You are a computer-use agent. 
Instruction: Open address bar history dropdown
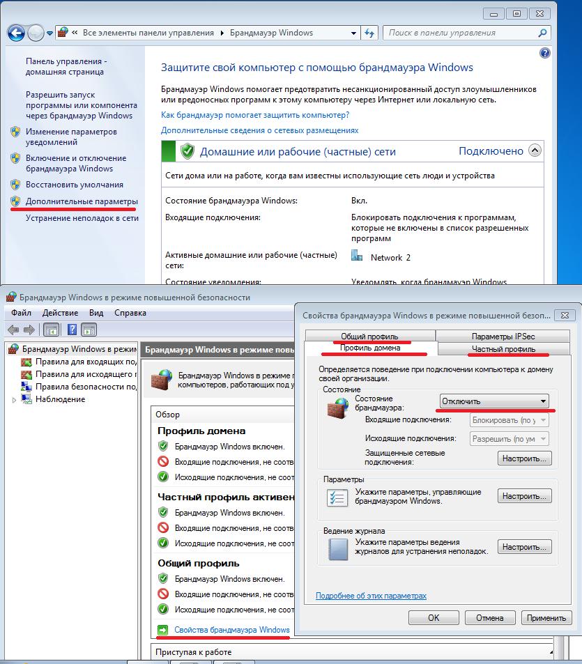tap(353, 33)
